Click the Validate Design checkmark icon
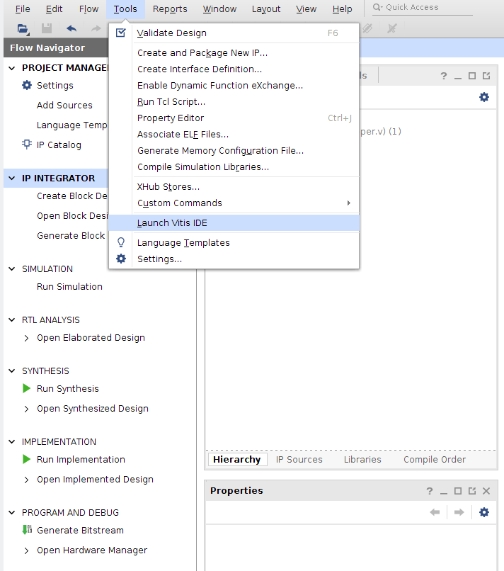The image size is (504, 571). pyautogui.click(x=121, y=33)
